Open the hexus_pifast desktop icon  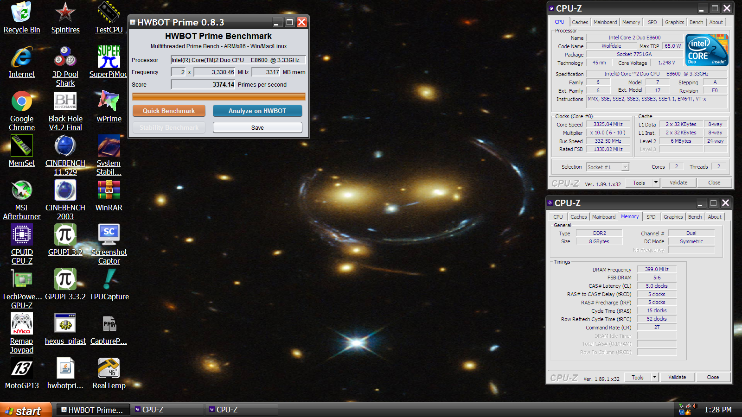point(65,329)
